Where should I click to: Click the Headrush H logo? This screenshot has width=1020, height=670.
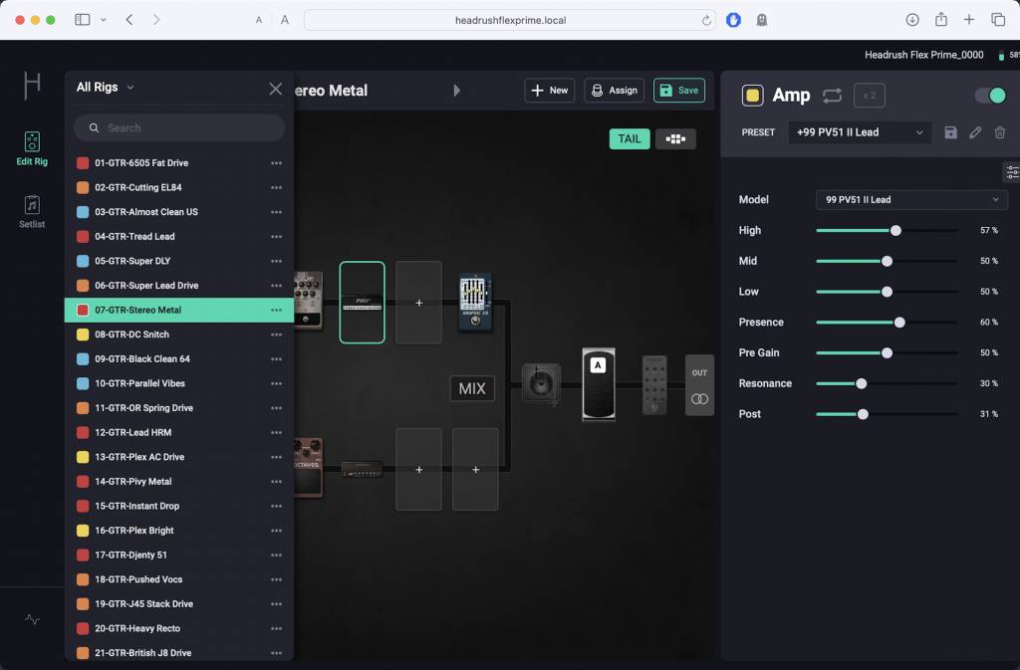pyautogui.click(x=32, y=86)
